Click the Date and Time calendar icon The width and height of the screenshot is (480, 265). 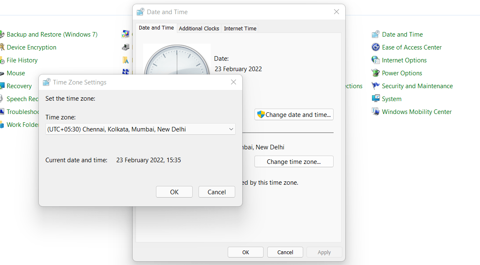pos(376,34)
